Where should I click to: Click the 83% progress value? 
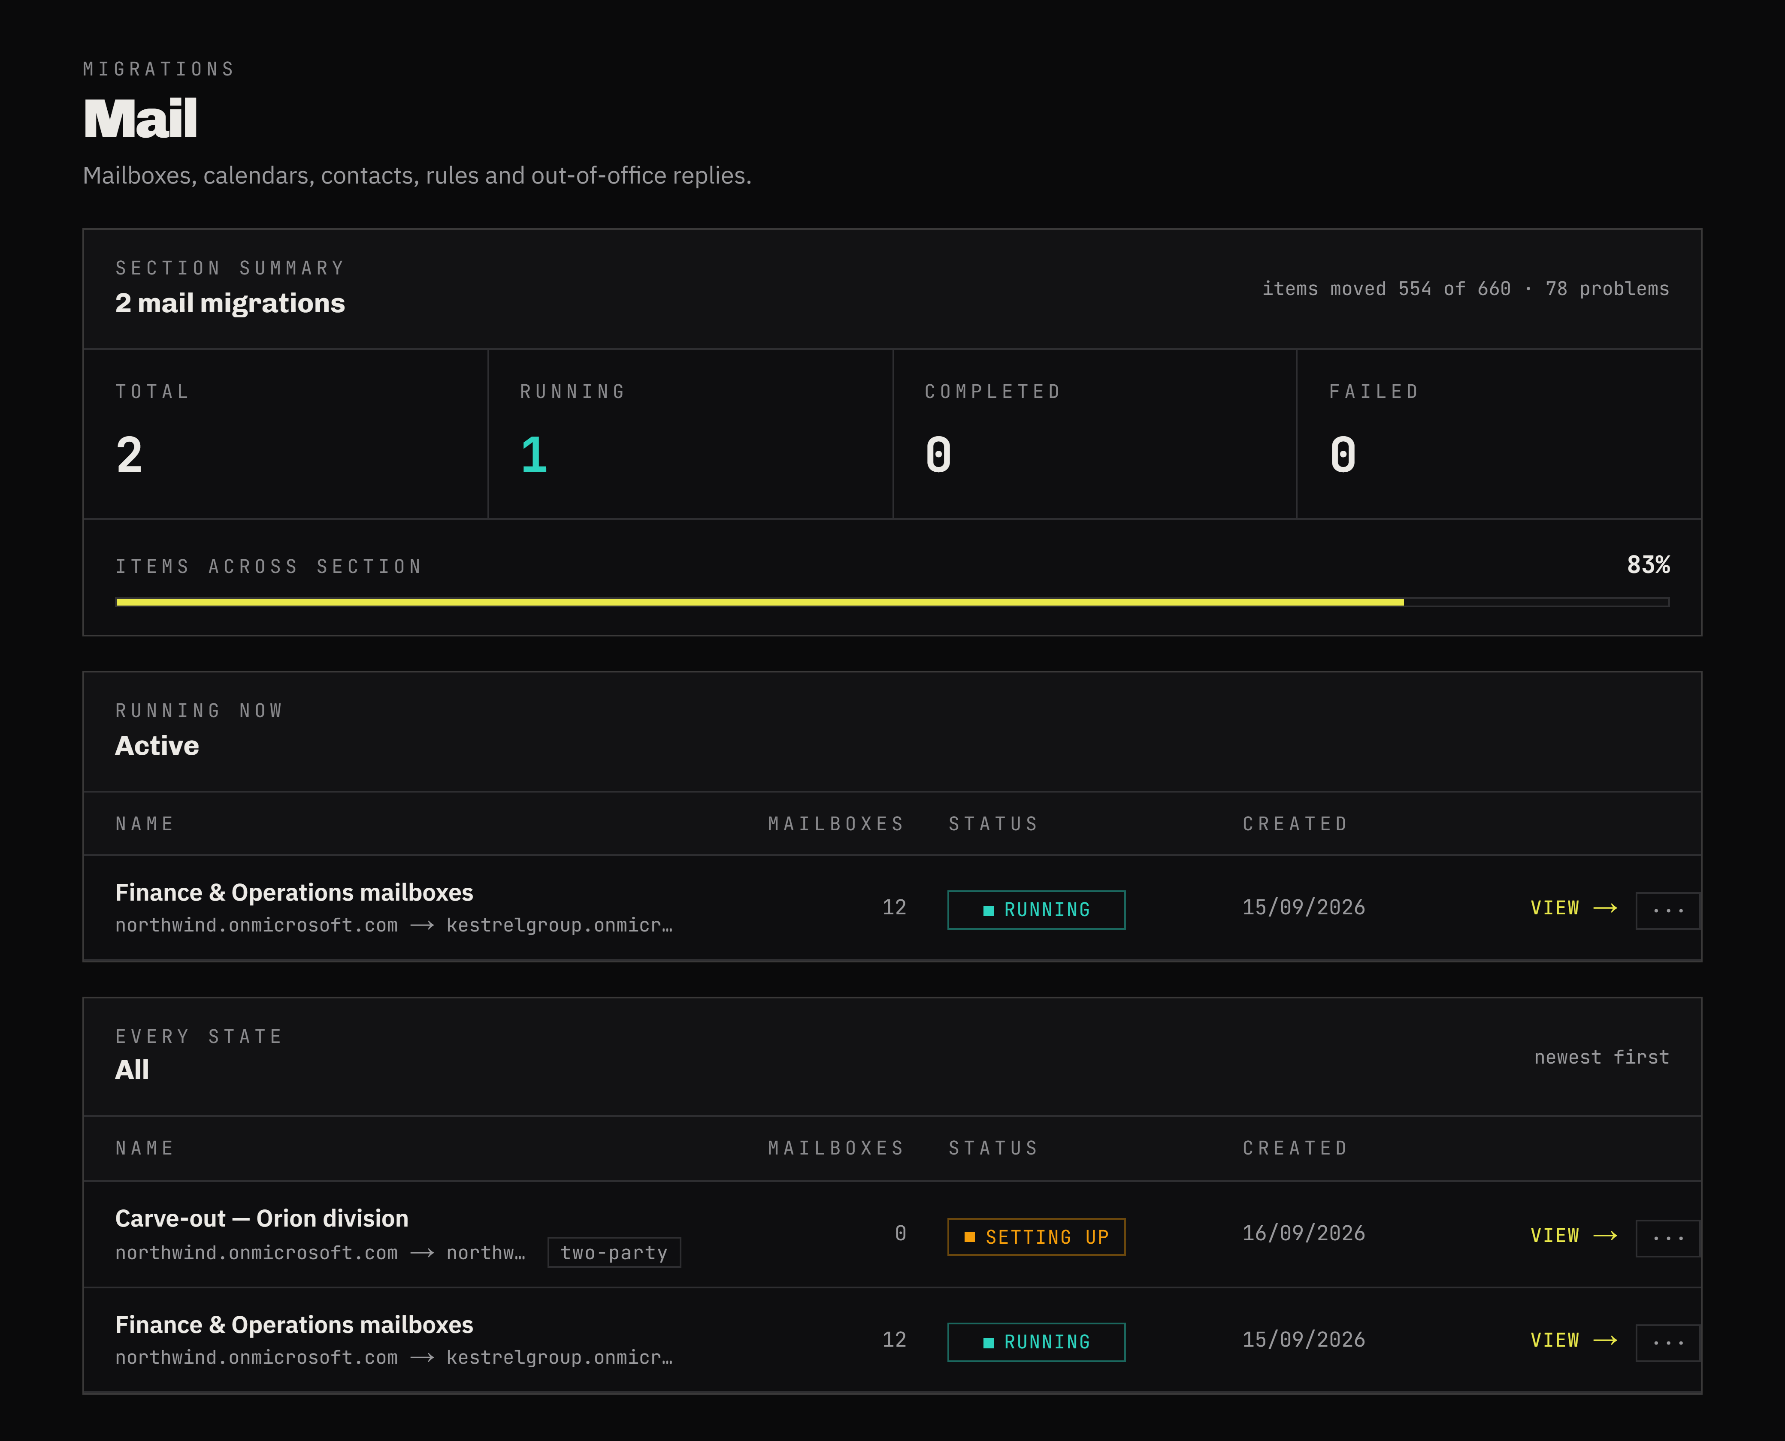[x=1648, y=565]
